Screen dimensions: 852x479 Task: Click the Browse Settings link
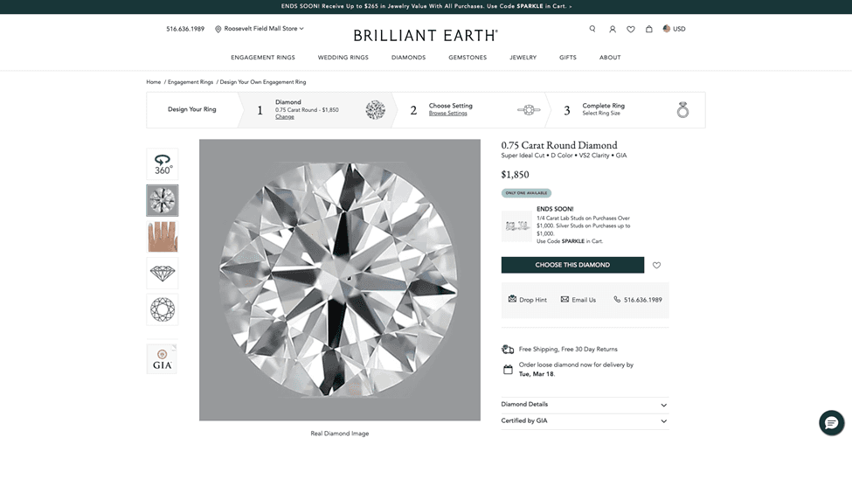pyautogui.click(x=447, y=113)
